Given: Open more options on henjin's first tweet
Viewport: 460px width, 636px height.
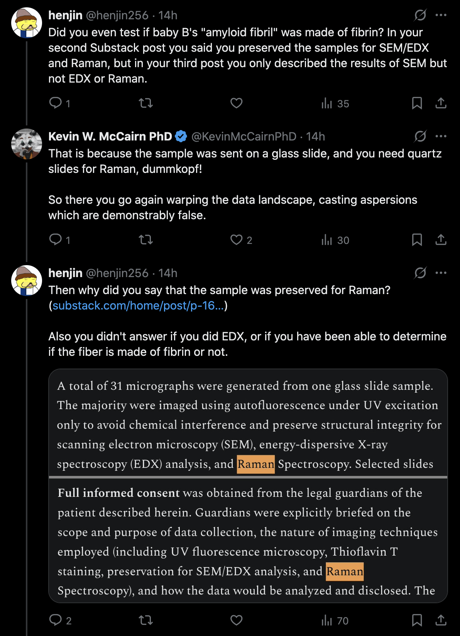Looking at the screenshot, I should [x=441, y=15].
